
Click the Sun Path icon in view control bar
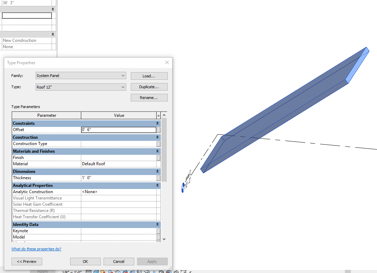pos(103,272)
